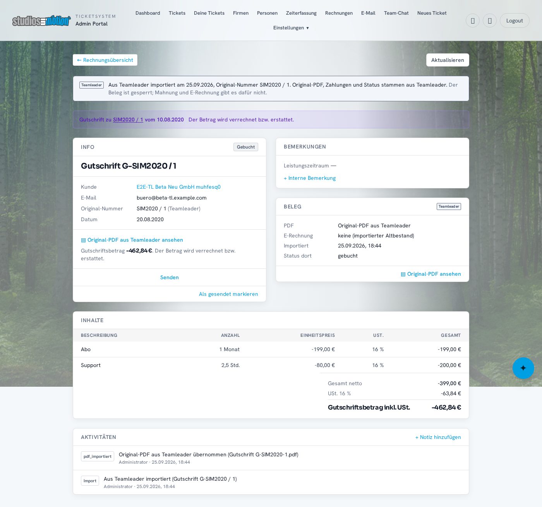The image size is (542, 507).
Task: Click the Senden button
Action: 170,277
